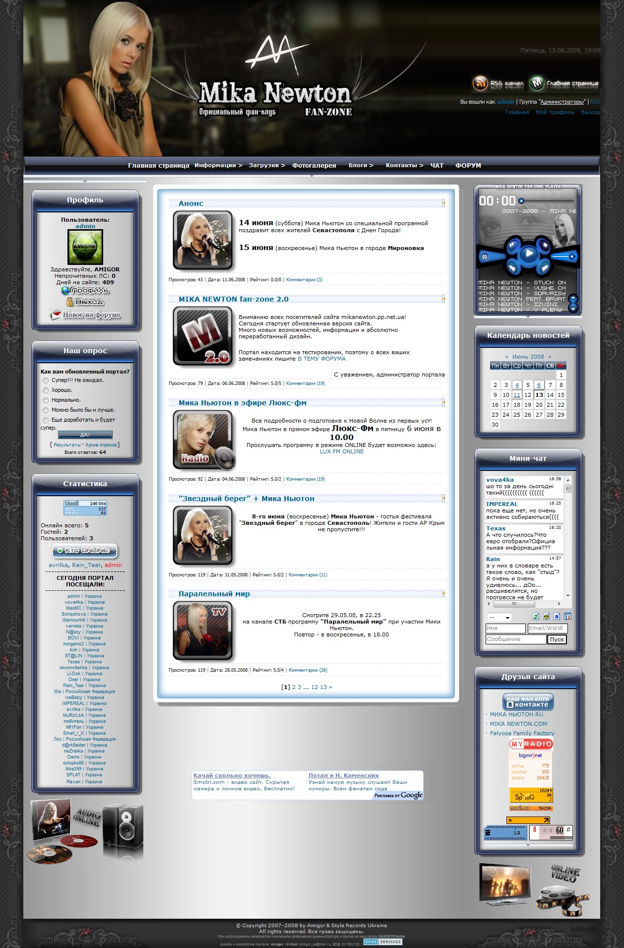Expand Информация > menu
This screenshot has width=624, height=948.
pos(218,165)
